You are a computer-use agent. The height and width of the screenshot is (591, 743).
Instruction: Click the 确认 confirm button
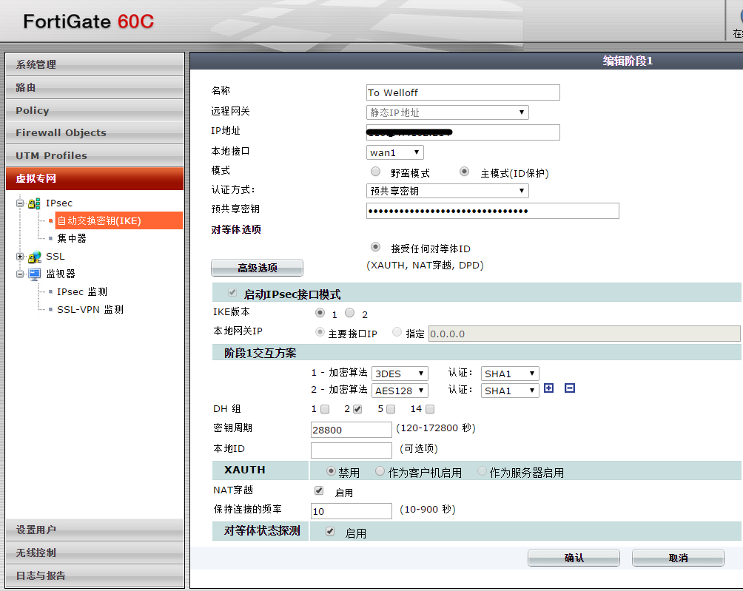[574, 558]
